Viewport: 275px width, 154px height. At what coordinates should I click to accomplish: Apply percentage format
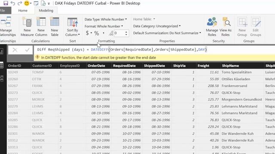click(x=97, y=33)
